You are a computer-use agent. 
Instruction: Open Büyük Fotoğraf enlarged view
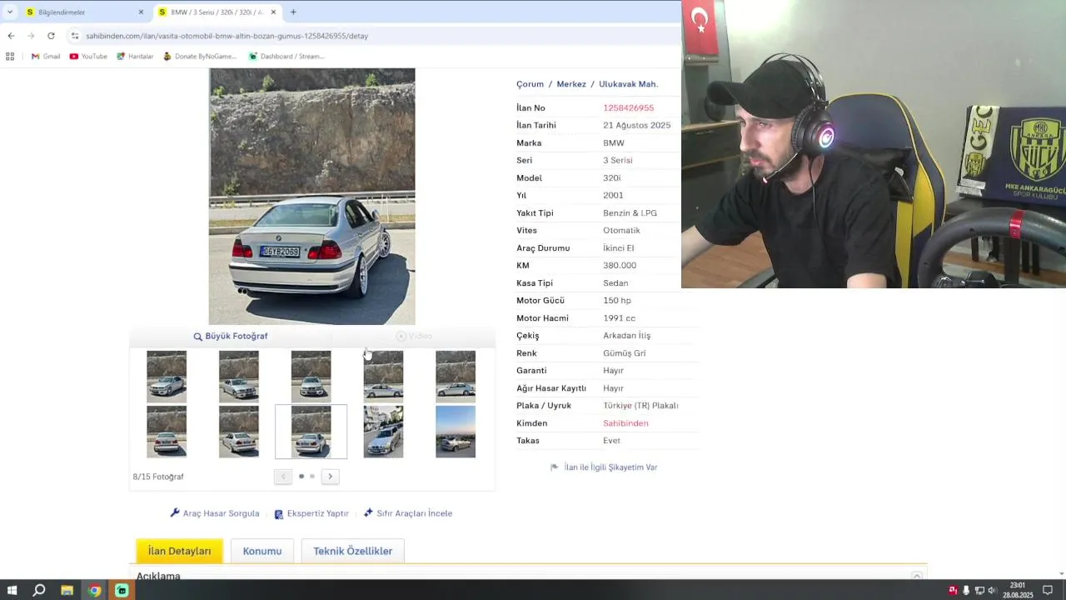[x=231, y=336]
